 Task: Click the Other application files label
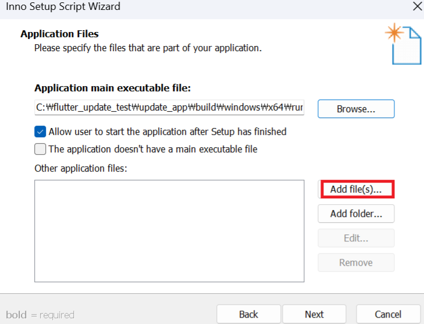click(x=81, y=168)
